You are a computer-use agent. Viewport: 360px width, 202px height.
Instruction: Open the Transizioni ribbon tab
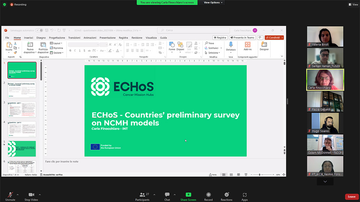click(x=74, y=38)
